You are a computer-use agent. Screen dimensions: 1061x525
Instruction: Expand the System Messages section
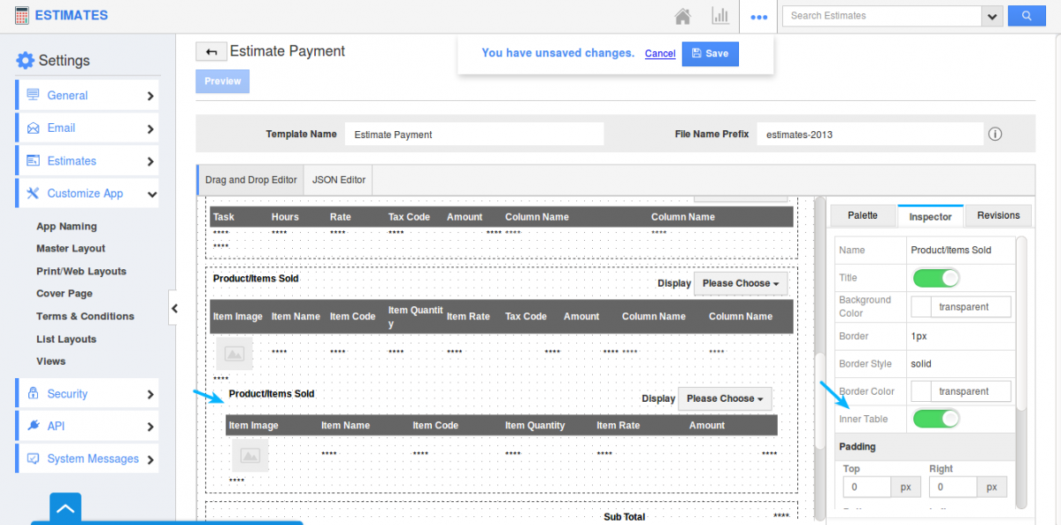pyautogui.click(x=88, y=459)
